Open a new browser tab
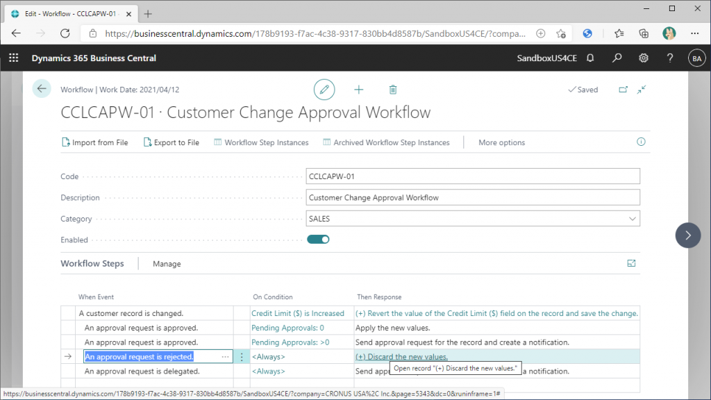Viewport: 711px width, 400px height. (x=148, y=14)
